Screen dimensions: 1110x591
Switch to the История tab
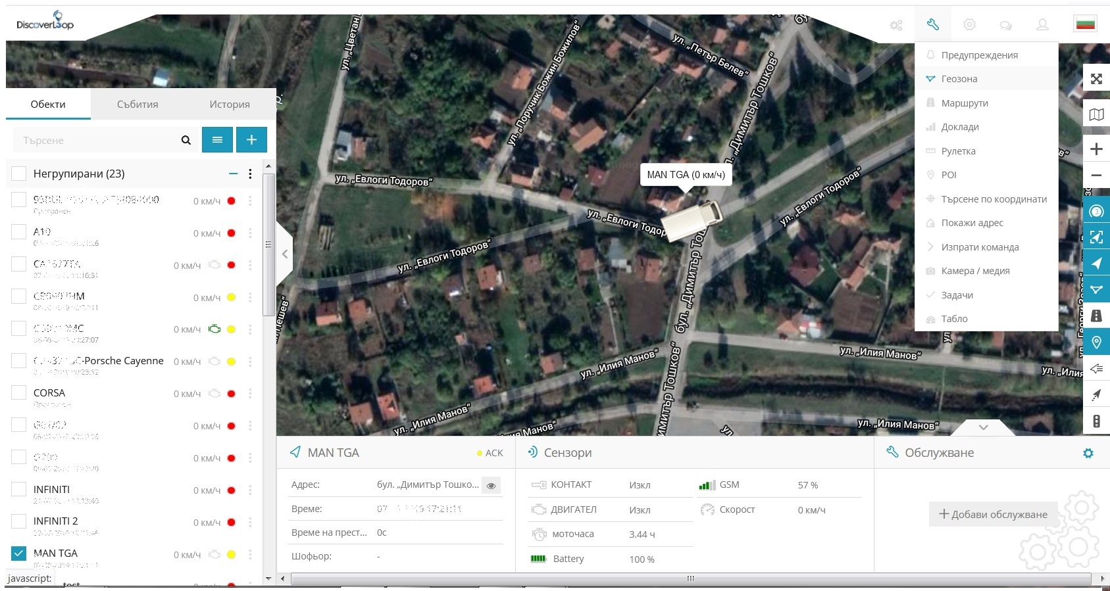(x=230, y=104)
